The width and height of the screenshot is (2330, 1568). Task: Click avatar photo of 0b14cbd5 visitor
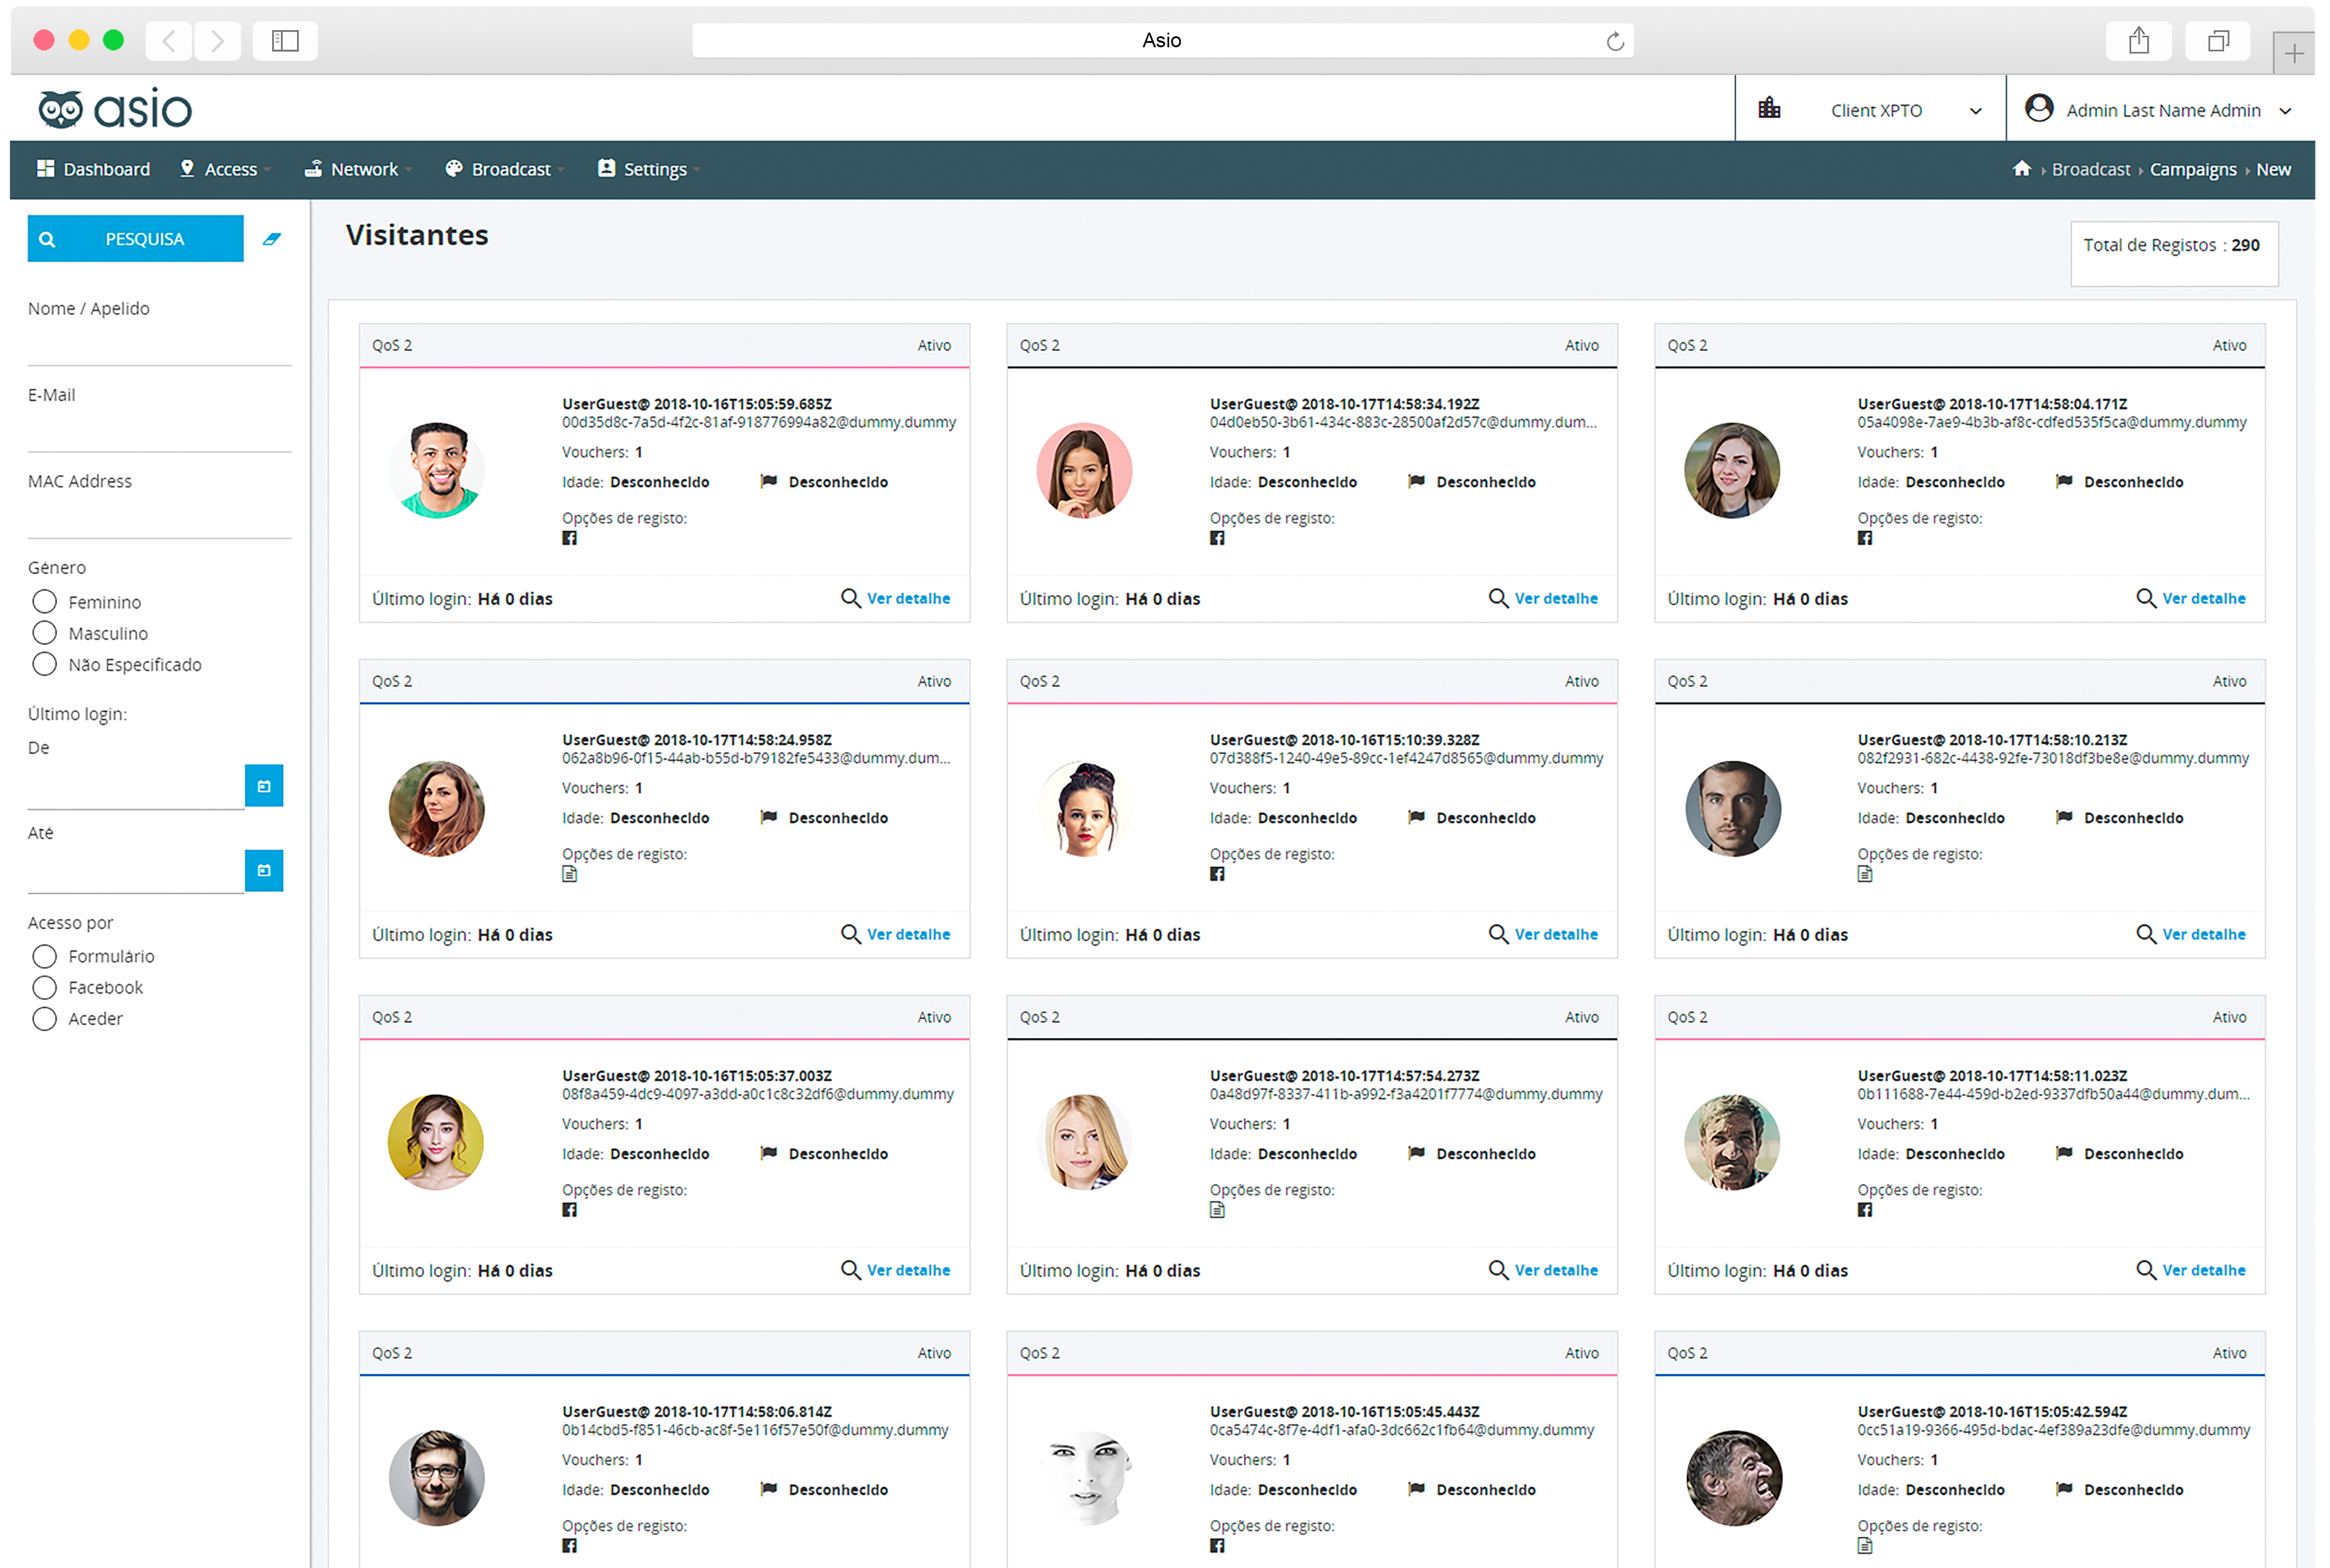point(437,1478)
